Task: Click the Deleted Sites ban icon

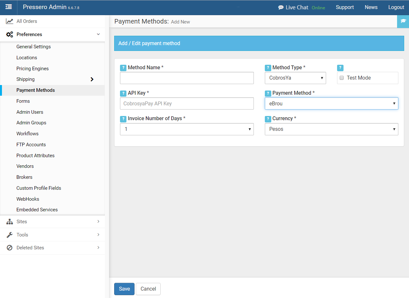Action: pyautogui.click(x=10, y=248)
